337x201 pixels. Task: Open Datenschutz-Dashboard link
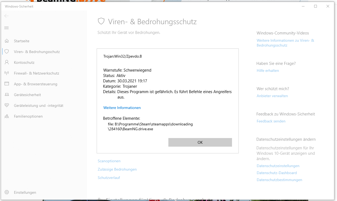point(277,173)
